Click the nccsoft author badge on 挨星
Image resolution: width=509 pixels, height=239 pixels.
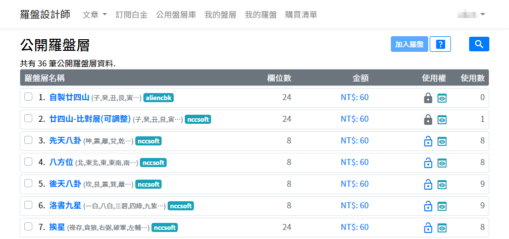(164, 227)
